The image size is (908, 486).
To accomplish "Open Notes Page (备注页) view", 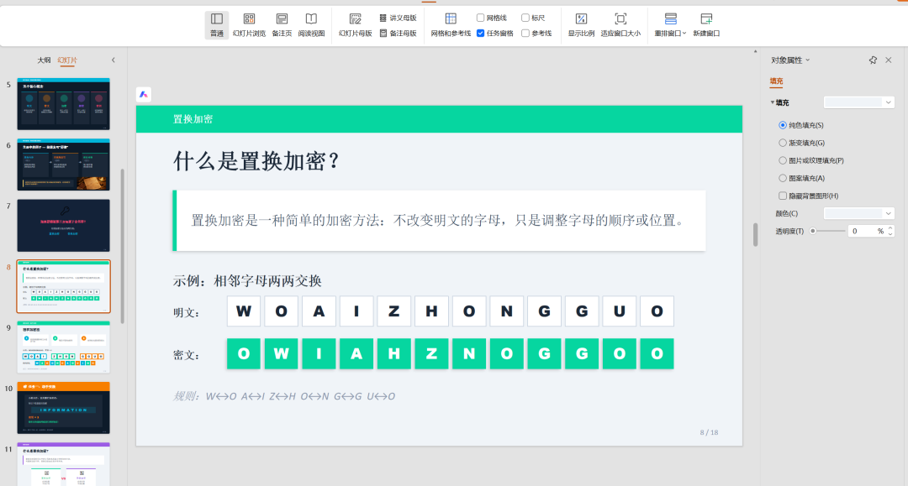I will click(282, 25).
